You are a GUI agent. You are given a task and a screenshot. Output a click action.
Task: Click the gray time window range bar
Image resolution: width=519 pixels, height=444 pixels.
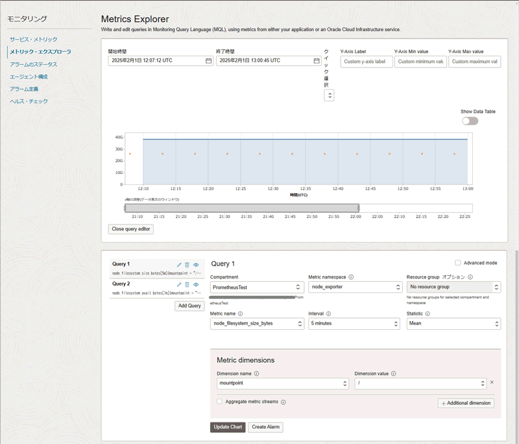[x=241, y=208]
